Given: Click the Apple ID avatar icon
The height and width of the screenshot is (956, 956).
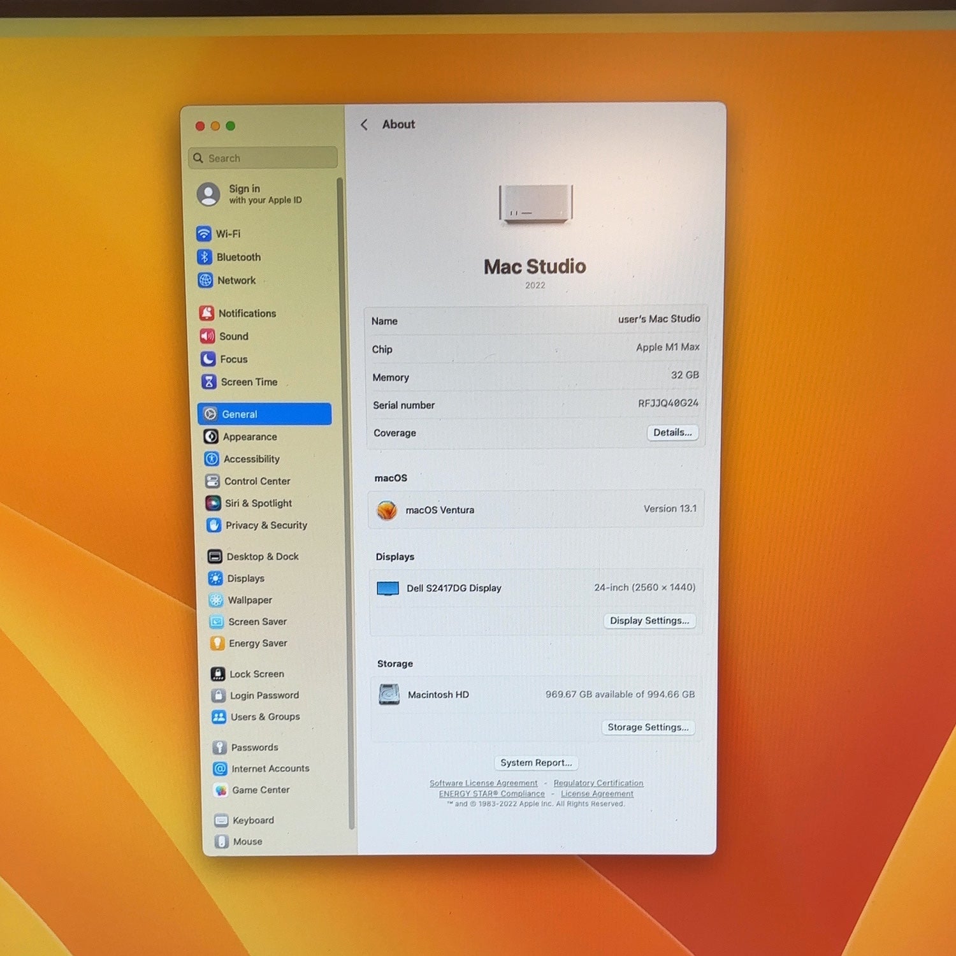Looking at the screenshot, I should [208, 194].
